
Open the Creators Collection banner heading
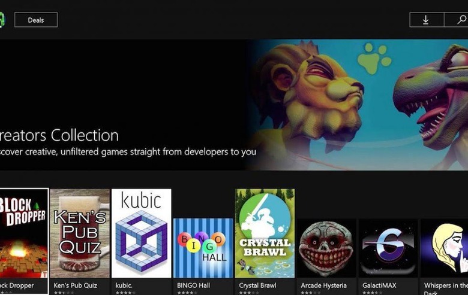[59, 135]
